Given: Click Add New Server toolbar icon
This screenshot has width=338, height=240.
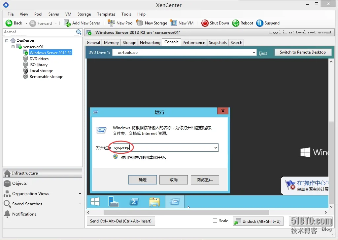Looking at the screenshot, I should (x=67, y=23).
